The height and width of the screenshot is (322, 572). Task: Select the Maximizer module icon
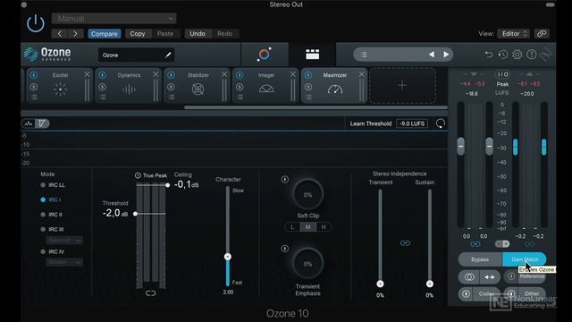(335, 89)
